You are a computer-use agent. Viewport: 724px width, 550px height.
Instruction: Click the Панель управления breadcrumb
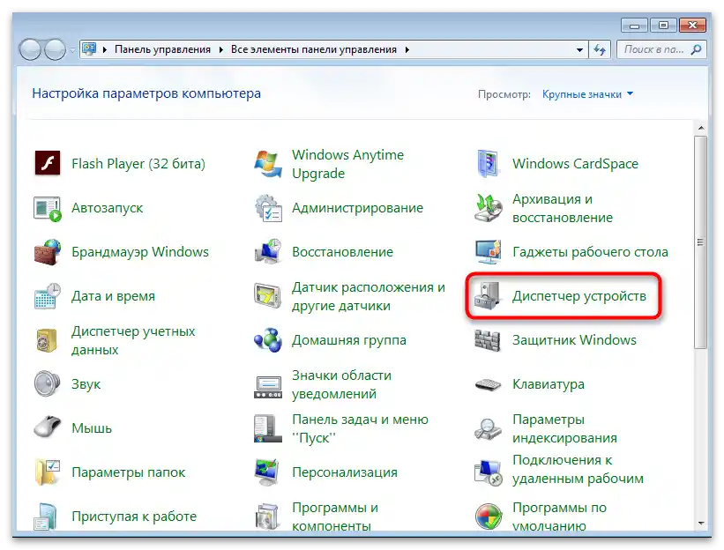pos(162,49)
